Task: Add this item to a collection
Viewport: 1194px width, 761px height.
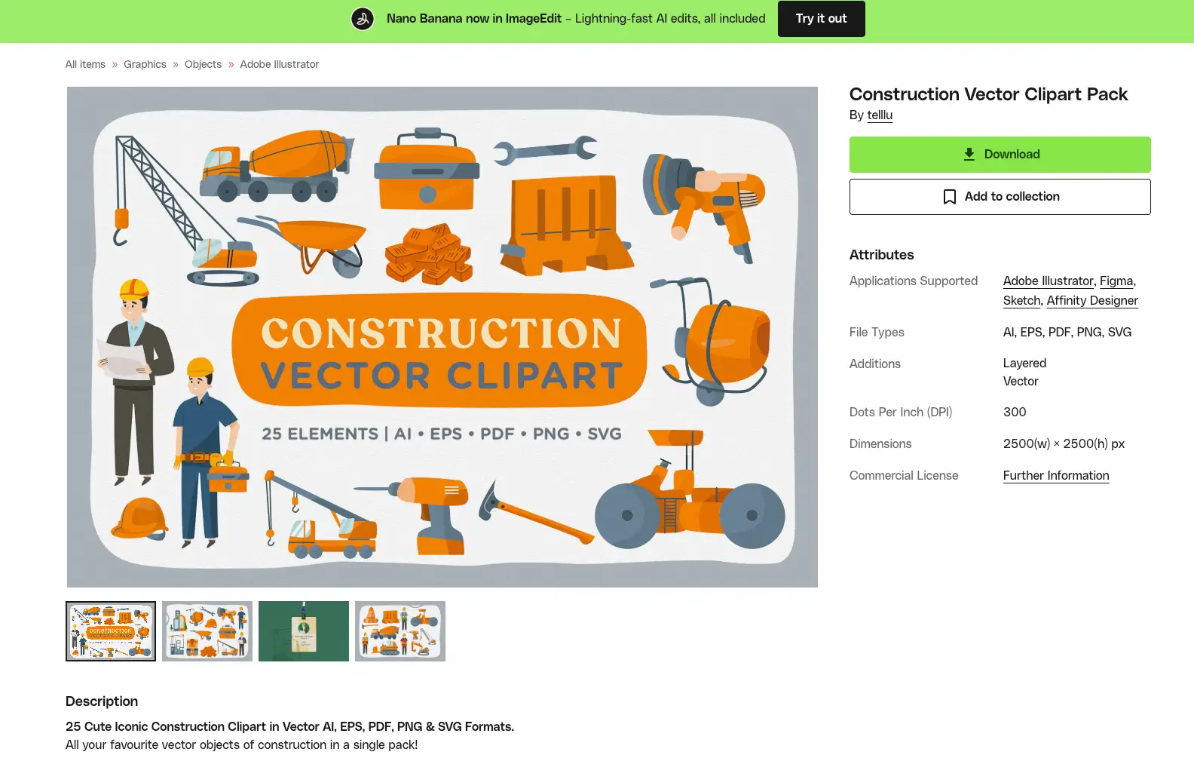Action: (x=1000, y=197)
